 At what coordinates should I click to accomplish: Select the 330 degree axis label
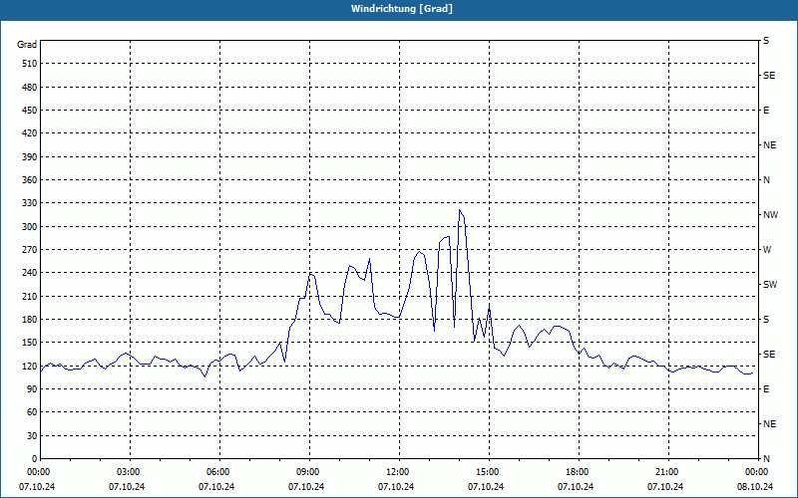(30, 203)
